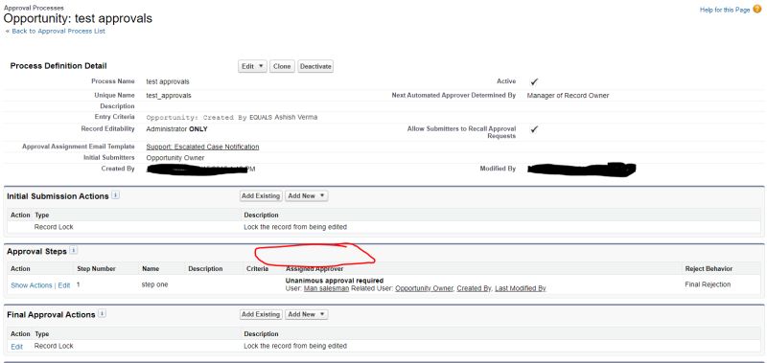The image size is (767, 363).
Task: Open the Man salesman user link
Action: tap(327, 288)
